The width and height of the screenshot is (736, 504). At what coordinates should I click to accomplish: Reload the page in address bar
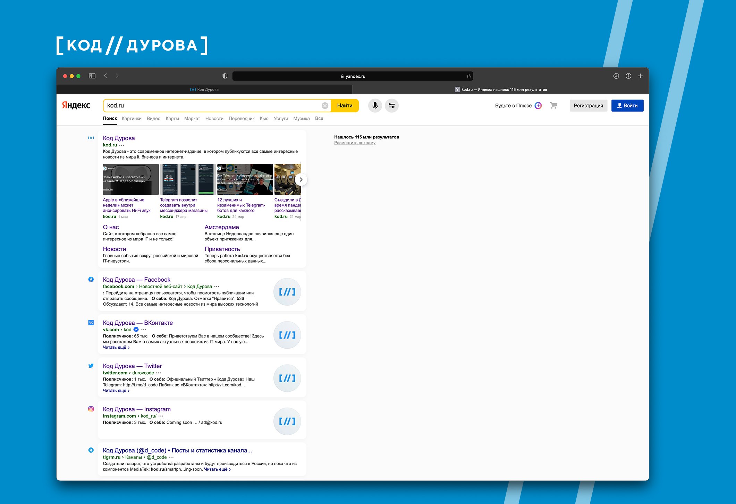[x=468, y=76]
